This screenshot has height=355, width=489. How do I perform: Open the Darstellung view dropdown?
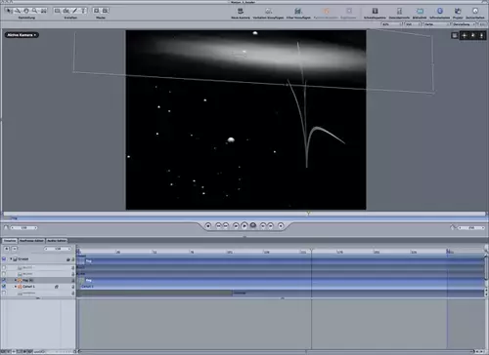pos(464,24)
